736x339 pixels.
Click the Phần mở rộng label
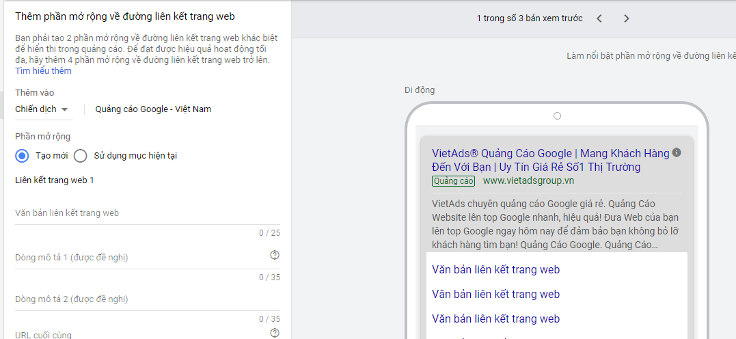tap(43, 137)
